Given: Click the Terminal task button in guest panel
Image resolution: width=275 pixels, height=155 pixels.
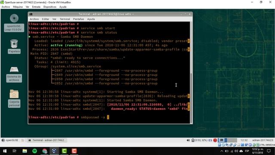Looking at the screenshot, I should (47, 140).
